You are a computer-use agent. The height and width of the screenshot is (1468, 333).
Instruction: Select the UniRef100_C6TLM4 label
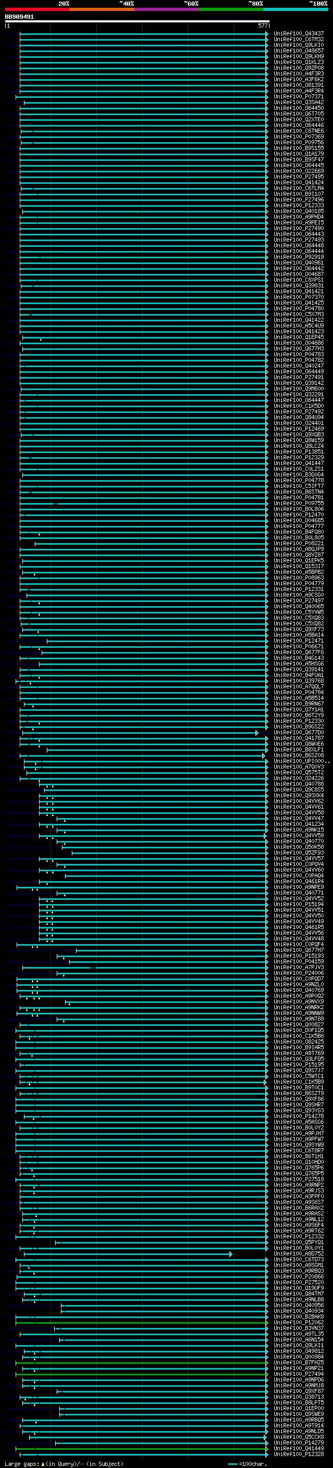(x=298, y=188)
